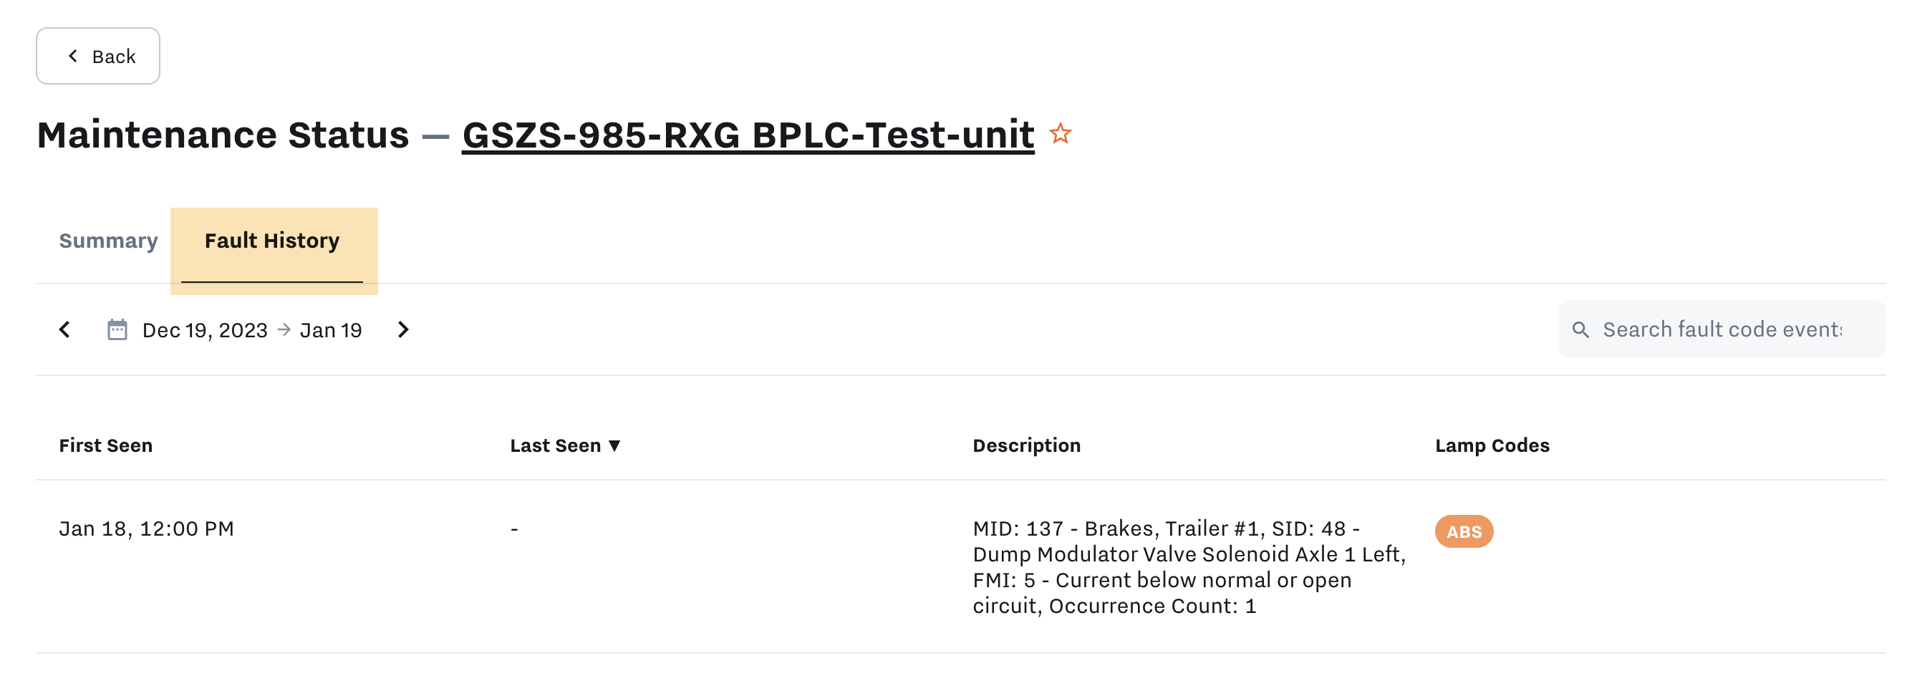This screenshot has height=676, width=1922.
Task: Switch to the Summary tab
Action: tap(108, 241)
